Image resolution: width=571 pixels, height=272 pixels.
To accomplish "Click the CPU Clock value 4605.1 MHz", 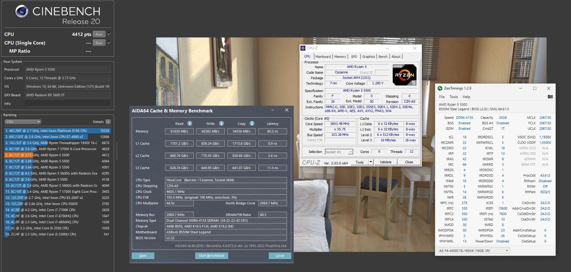I will click(x=226, y=192).
